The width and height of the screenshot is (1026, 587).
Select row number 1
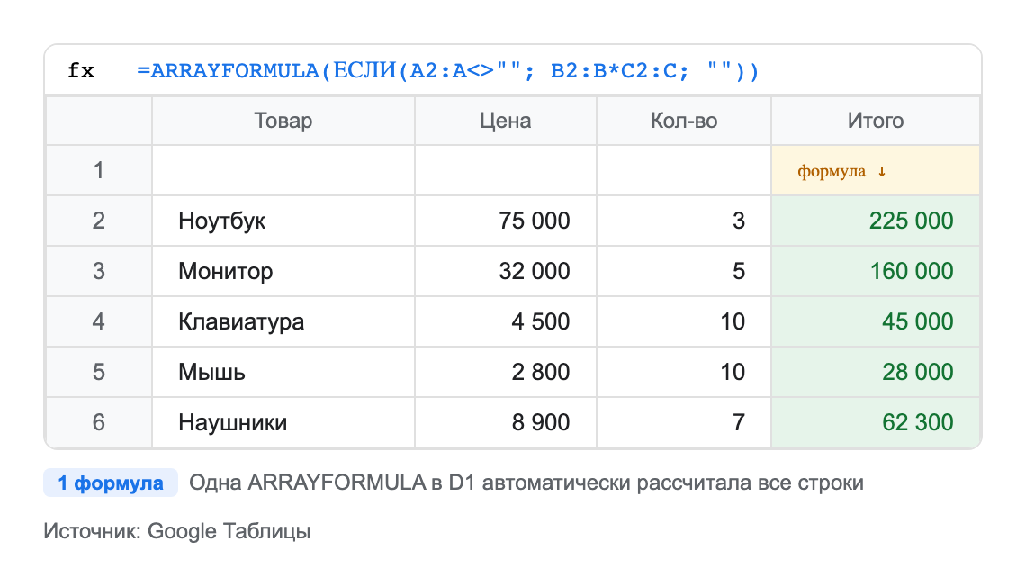98,171
